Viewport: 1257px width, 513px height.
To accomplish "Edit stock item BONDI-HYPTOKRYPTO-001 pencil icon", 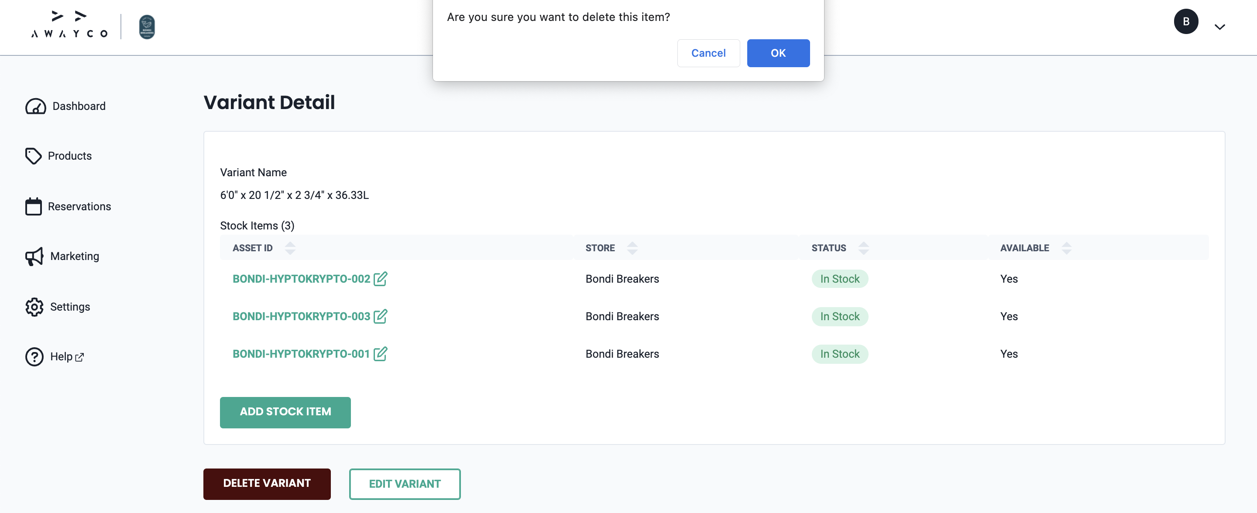I will coord(380,353).
